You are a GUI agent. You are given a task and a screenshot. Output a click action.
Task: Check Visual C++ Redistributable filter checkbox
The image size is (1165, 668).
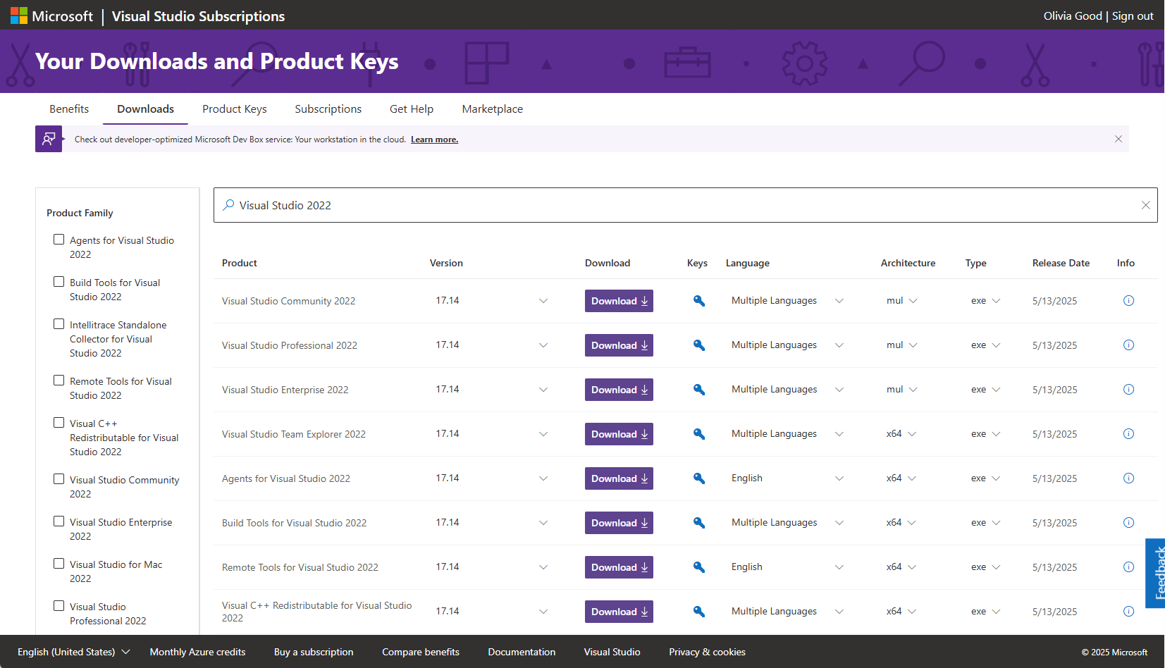[59, 423]
